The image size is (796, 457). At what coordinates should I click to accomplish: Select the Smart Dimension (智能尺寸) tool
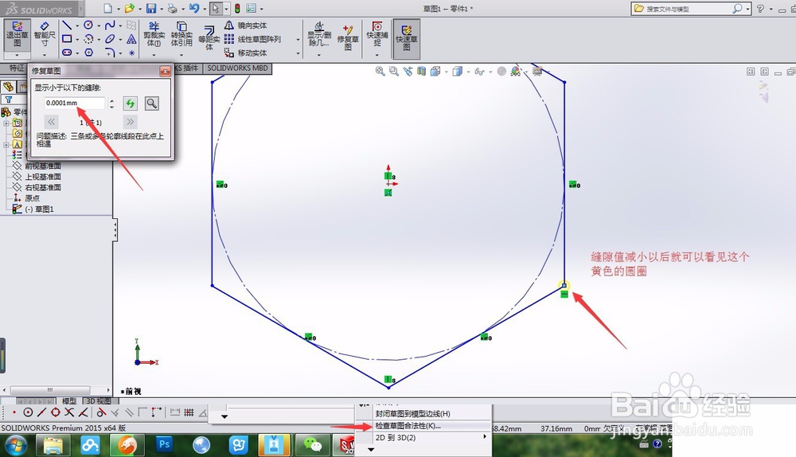[x=44, y=34]
